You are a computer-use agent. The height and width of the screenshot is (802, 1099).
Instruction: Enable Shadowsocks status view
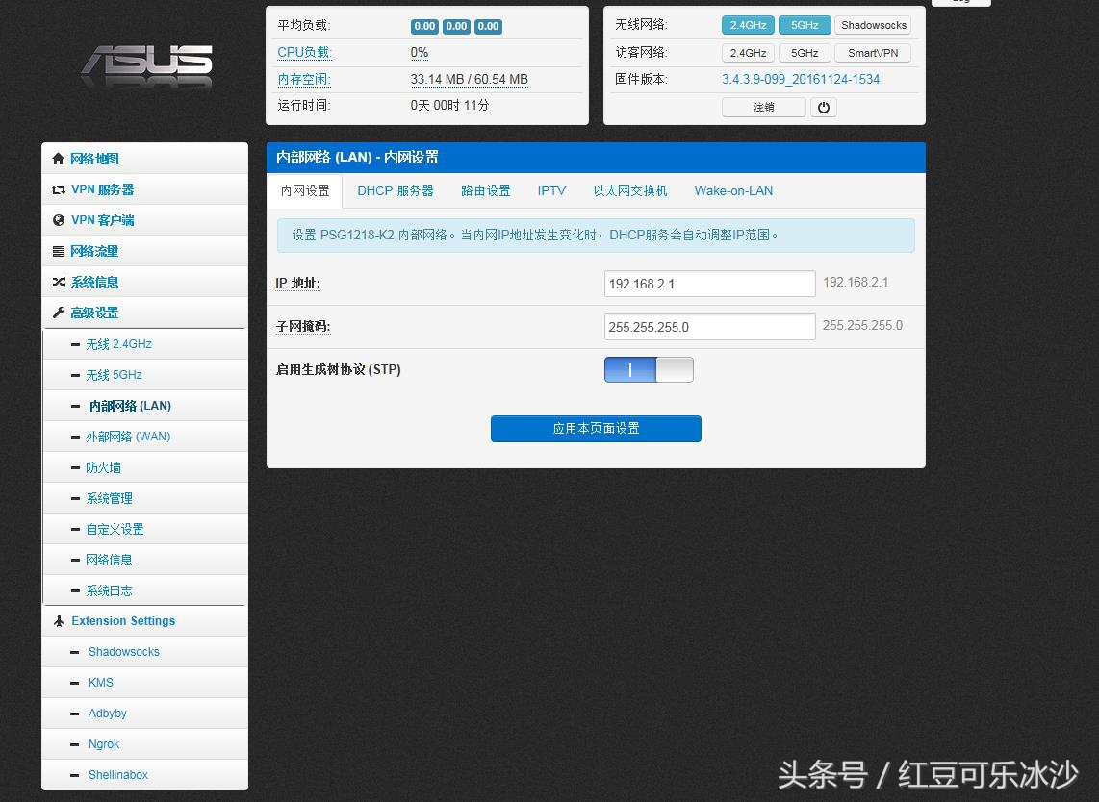pyautogui.click(x=872, y=24)
